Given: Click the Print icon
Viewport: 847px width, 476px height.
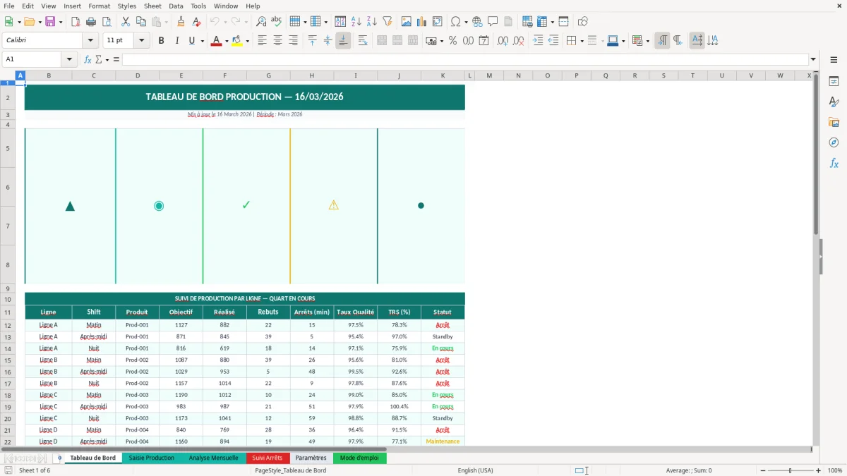Looking at the screenshot, I should tap(91, 22).
